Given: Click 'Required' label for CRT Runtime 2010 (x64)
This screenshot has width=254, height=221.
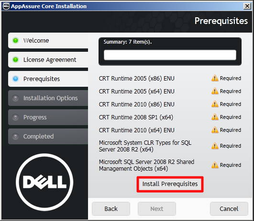Looking at the screenshot, I should pyautogui.click(x=231, y=130).
